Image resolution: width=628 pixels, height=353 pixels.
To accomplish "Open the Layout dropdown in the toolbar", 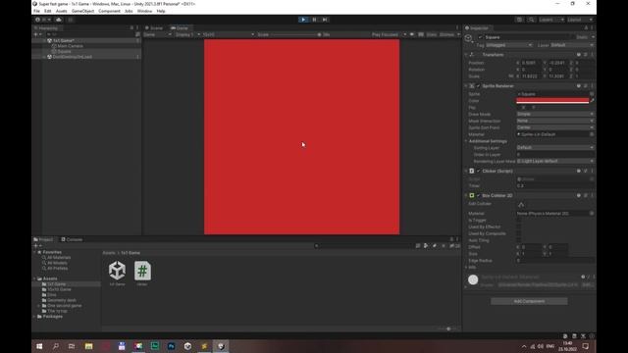I will coord(580,20).
